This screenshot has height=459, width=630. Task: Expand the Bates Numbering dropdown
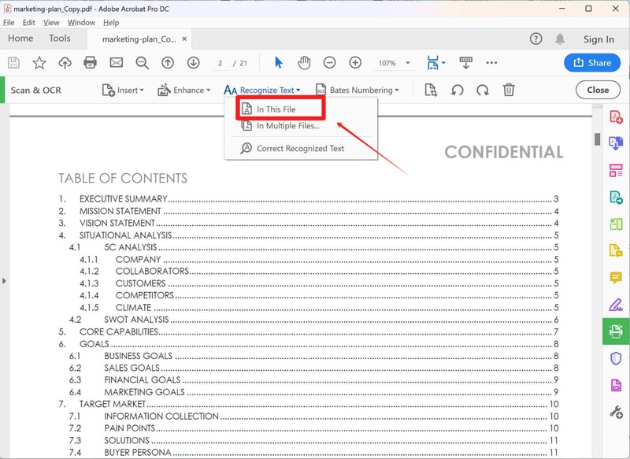(358, 90)
